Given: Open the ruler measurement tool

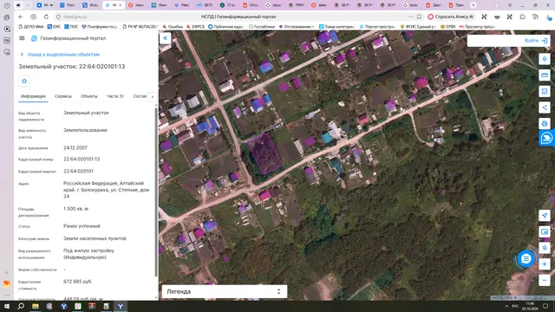Looking at the screenshot, I should click(x=545, y=75).
